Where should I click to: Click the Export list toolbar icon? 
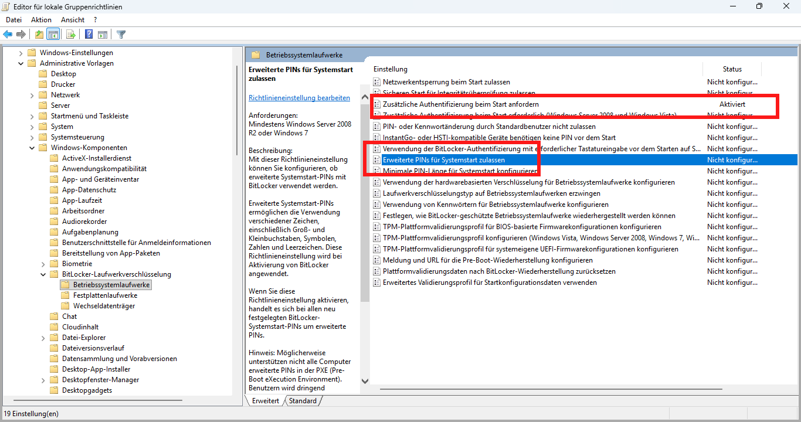click(x=70, y=35)
